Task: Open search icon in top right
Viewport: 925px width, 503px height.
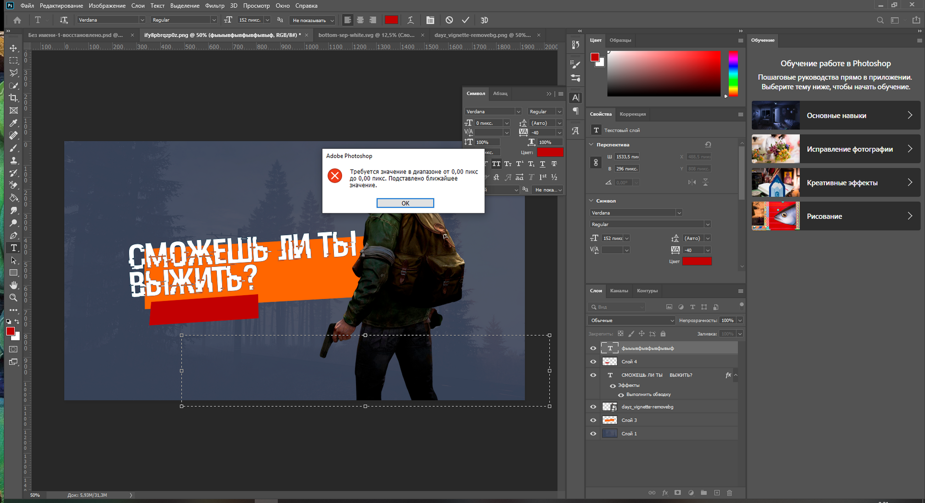Action: coord(880,20)
